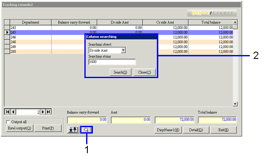This screenshot has width=263, height=157.
Task: Click the Exit(E) button
Action: tap(223, 130)
